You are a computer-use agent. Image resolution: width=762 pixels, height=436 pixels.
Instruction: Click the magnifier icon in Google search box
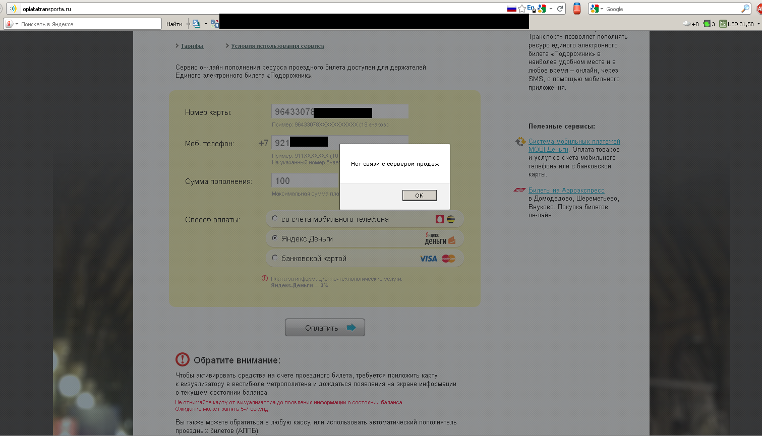[745, 9]
